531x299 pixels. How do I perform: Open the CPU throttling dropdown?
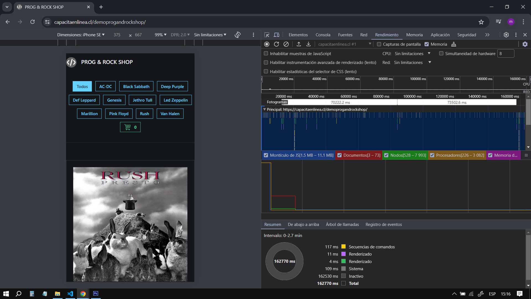tap(413, 53)
